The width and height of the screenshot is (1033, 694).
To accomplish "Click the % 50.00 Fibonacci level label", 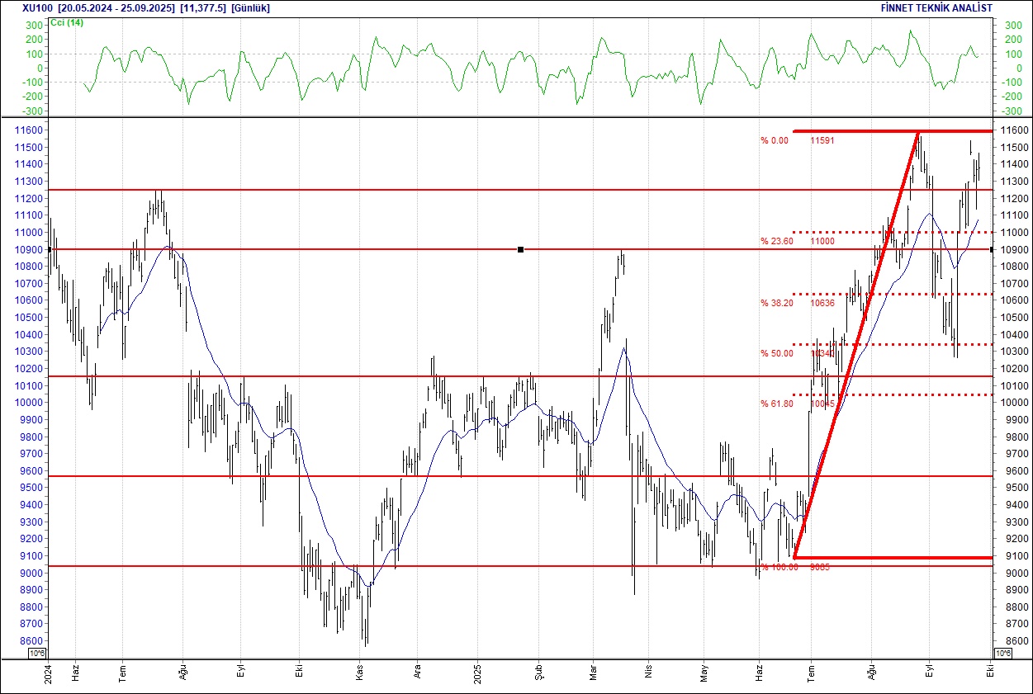I will tap(775, 353).
